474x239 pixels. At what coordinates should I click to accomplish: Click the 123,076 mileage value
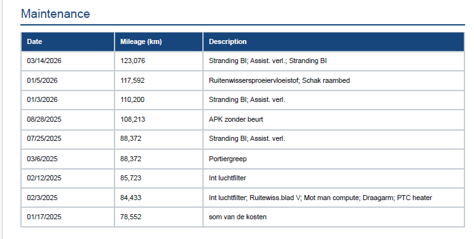click(133, 61)
